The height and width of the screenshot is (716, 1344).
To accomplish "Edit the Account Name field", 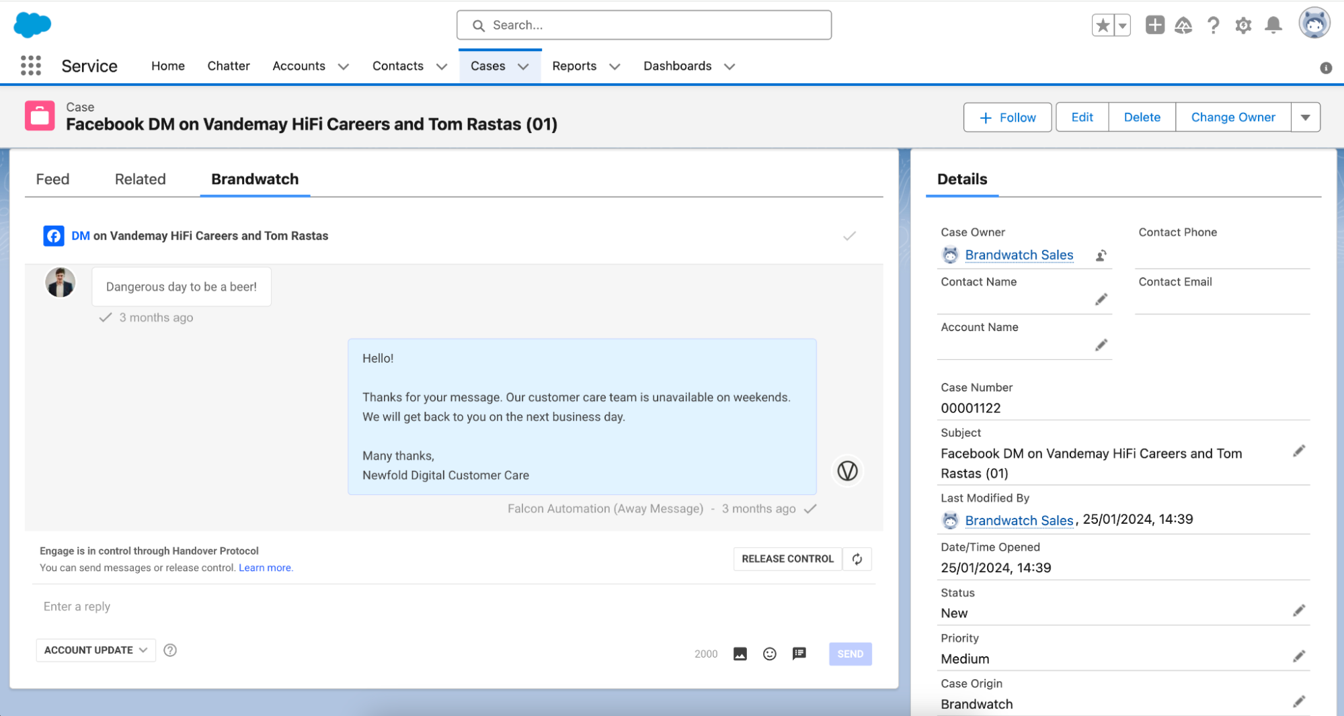I will pos(1101,345).
